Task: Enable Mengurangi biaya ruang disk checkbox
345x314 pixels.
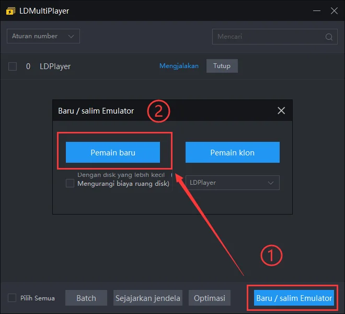Action: [70, 183]
